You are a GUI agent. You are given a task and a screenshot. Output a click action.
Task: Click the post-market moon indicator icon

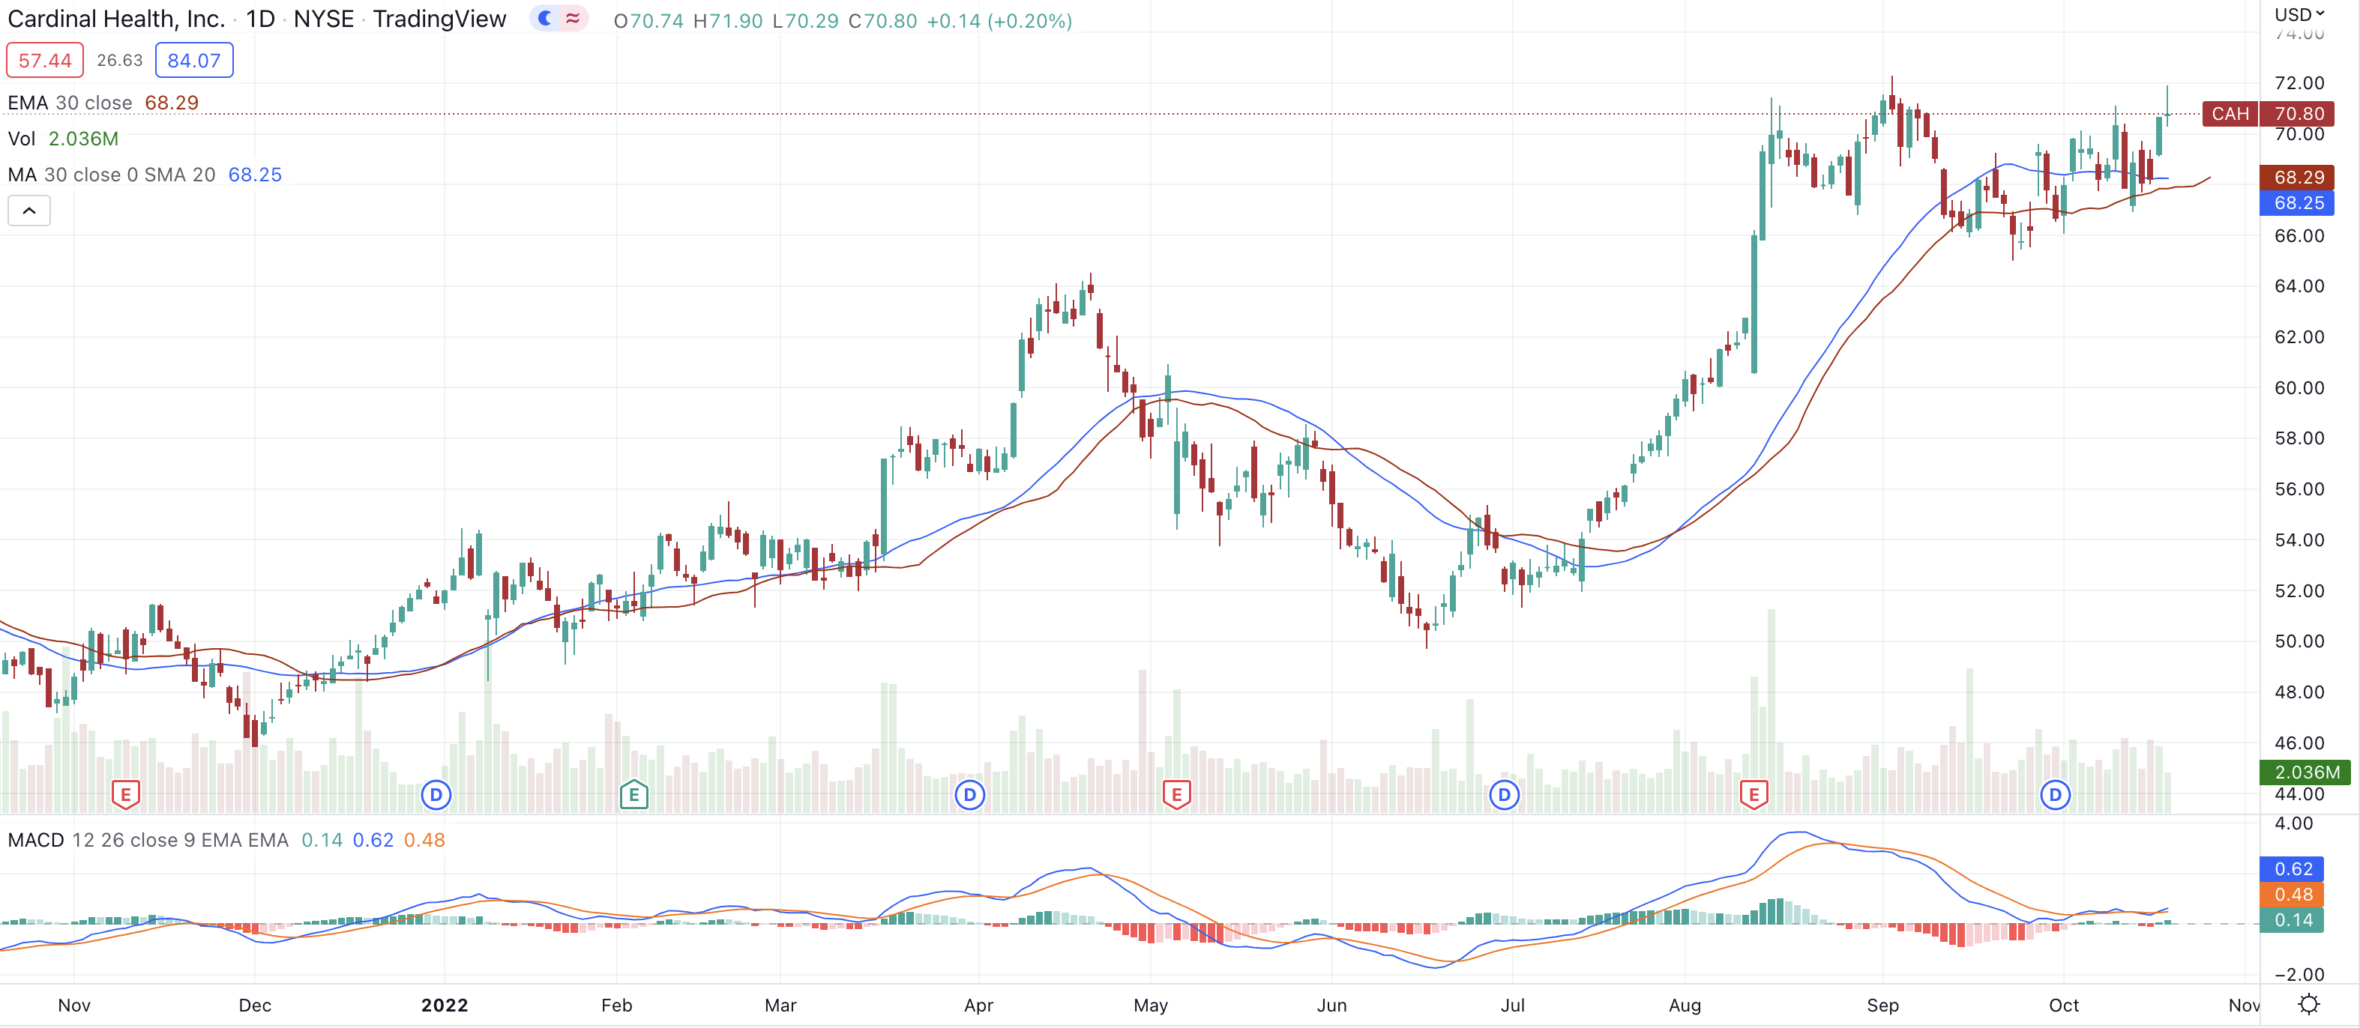tap(545, 18)
